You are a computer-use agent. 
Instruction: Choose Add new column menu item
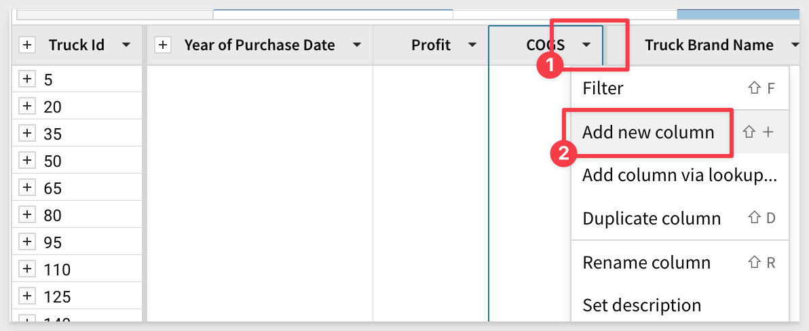point(648,132)
